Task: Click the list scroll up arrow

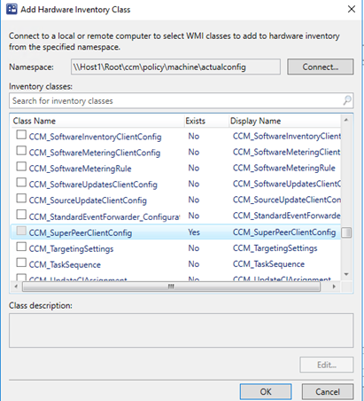Action: pyautogui.click(x=346, y=120)
